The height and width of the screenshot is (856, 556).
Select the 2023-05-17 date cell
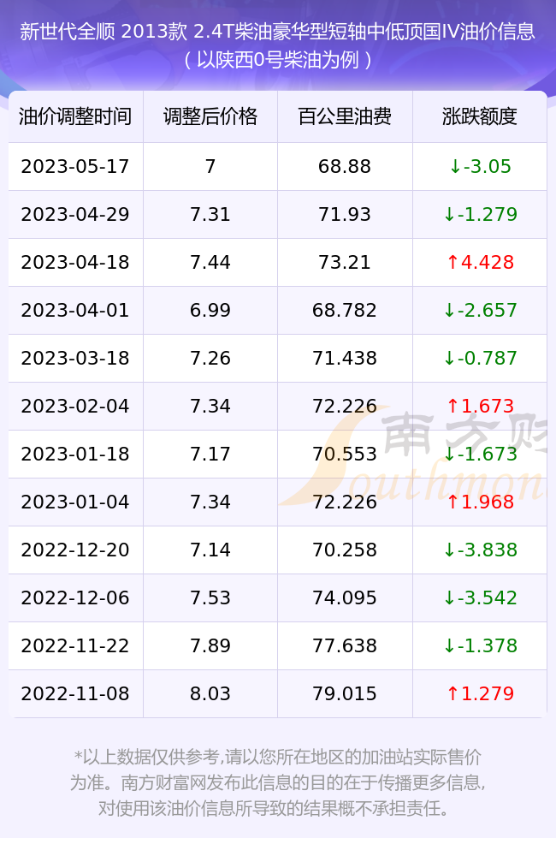point(75,166)
